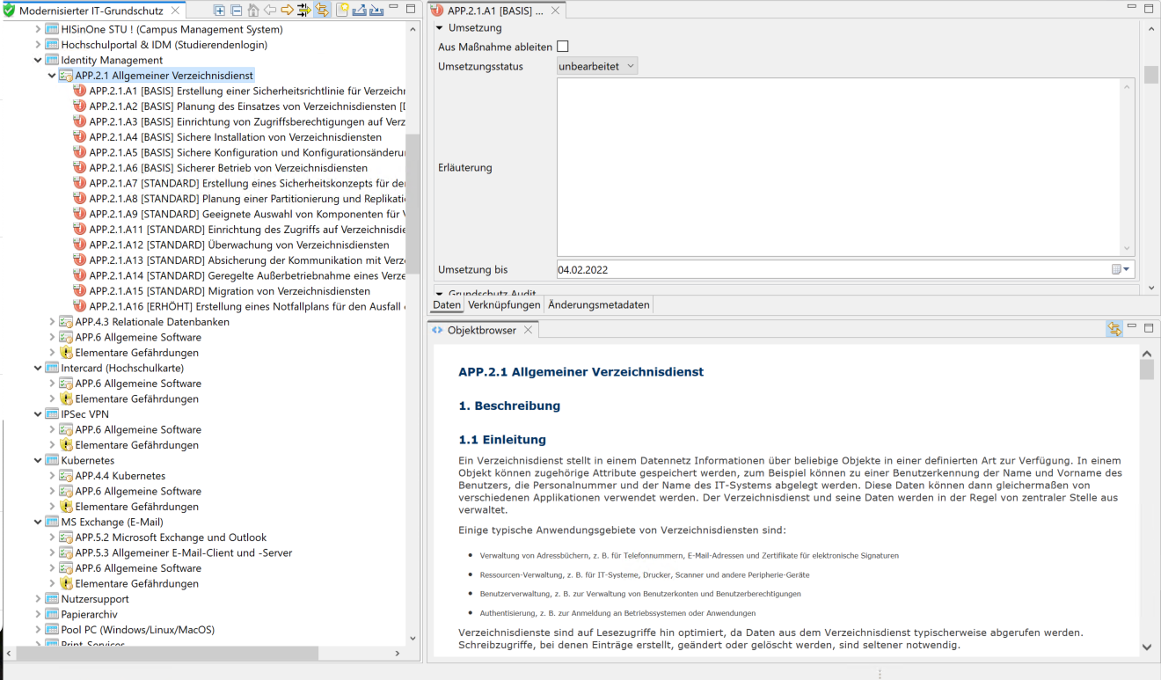Switch to the Änderungsmetadaten tab

pos(598,305)
